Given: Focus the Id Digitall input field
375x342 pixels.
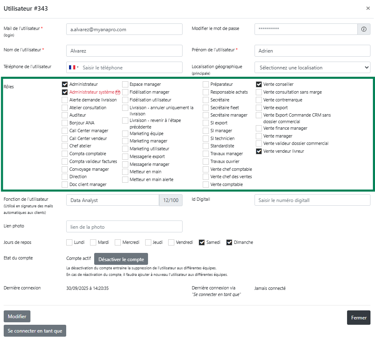Looking at the screenshot, I should (312, 200).
